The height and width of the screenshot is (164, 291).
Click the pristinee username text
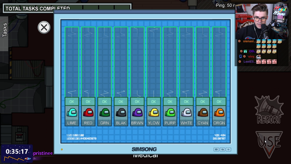click(43, 153)
